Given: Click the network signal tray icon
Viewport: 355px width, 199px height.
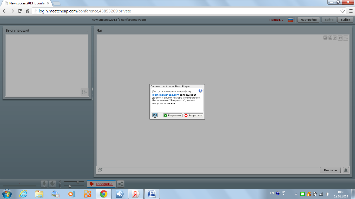Looking at the screenshot, I should (x=321, y=194).
